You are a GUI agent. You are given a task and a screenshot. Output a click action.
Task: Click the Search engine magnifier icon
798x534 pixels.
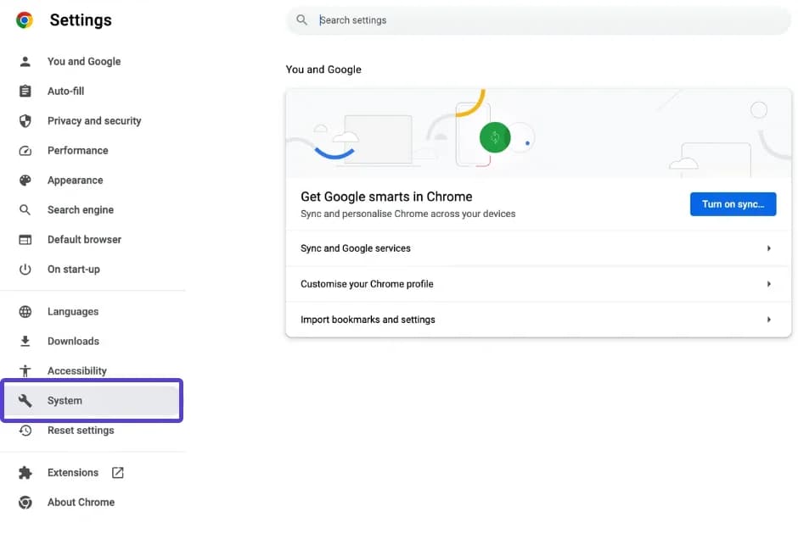pos(25,209)
